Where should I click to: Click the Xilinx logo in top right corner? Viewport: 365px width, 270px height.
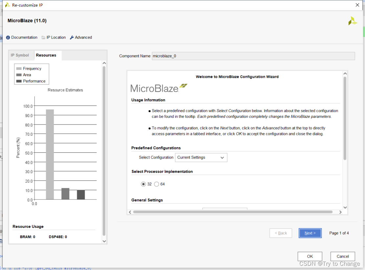pos(353,21)
